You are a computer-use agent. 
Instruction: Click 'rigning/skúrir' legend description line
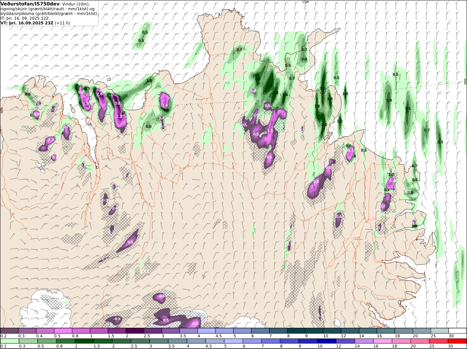pyautogui.click(x=48, y=9)
